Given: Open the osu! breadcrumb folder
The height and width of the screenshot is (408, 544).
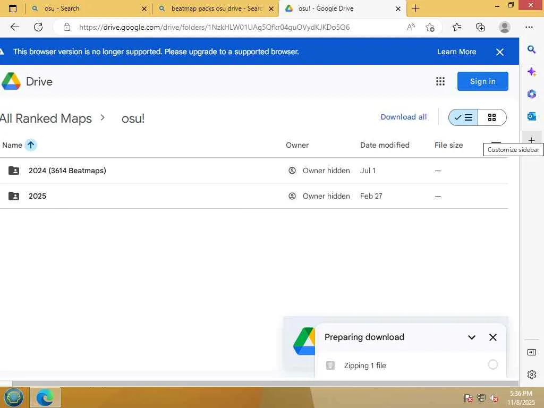Looking at the screenshot, I should (133, 118).
